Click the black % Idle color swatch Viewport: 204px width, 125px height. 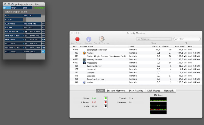tap(106, 106)
